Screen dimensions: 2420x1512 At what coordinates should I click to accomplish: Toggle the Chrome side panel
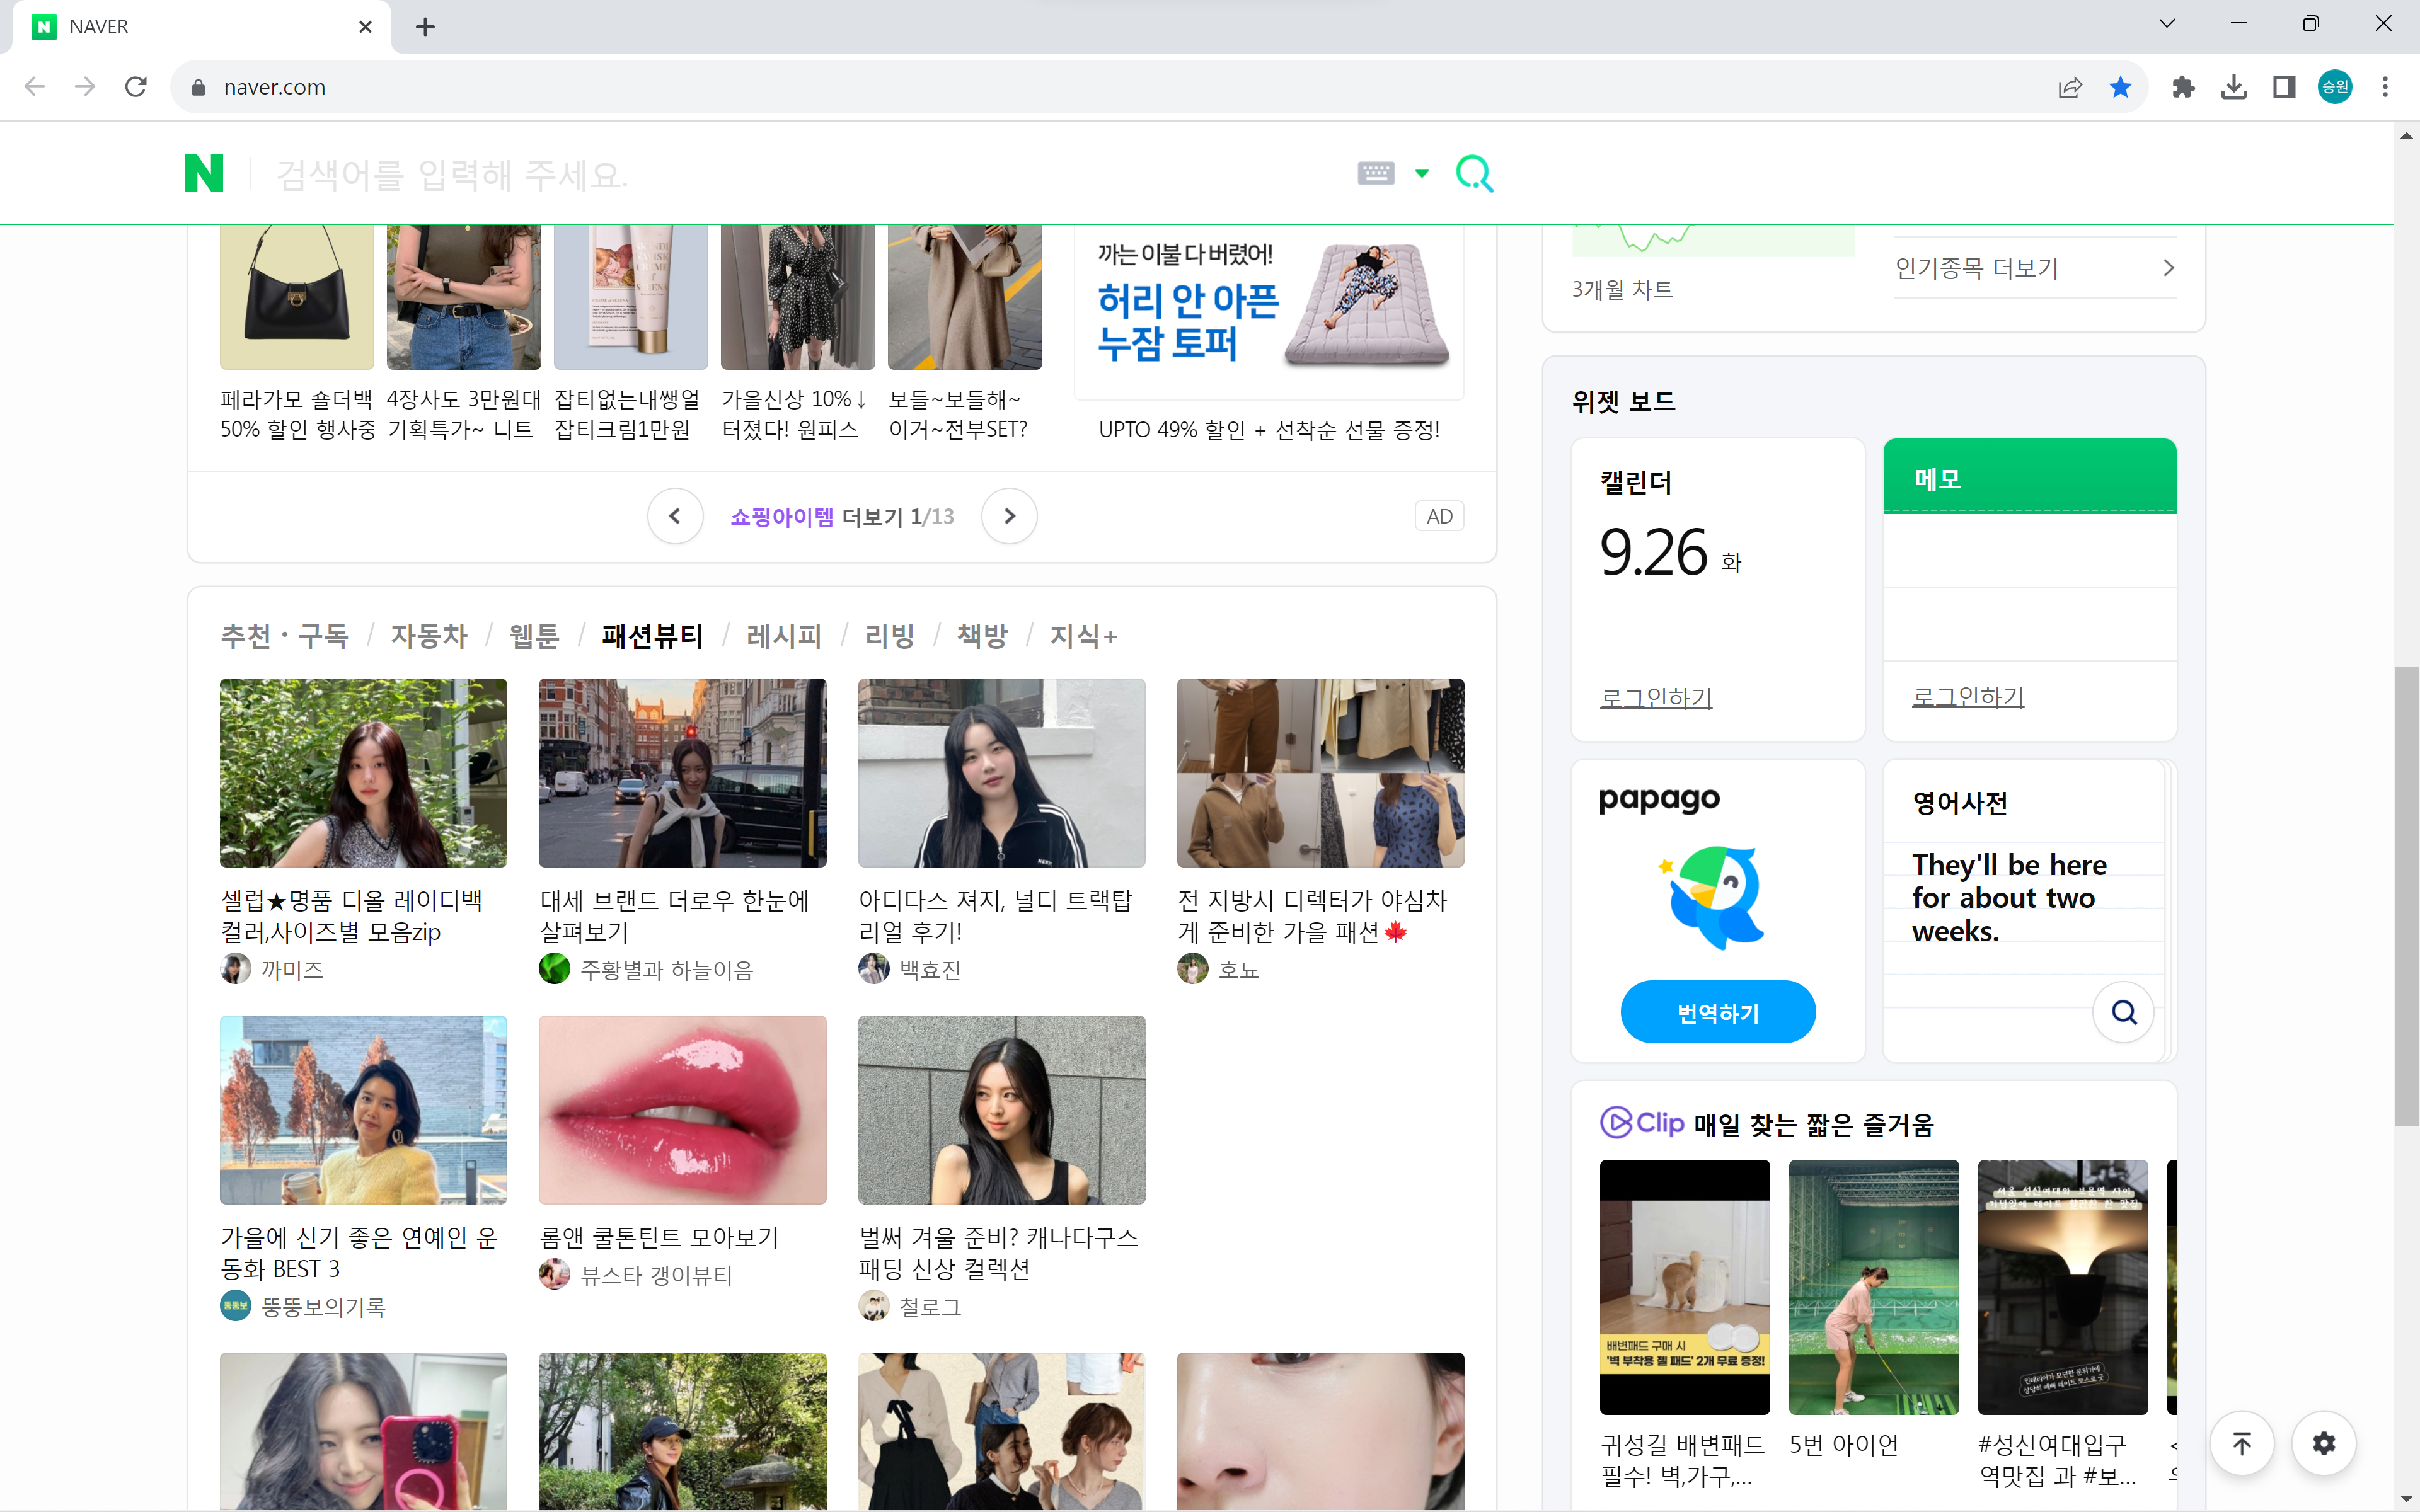coord(2284,87)
